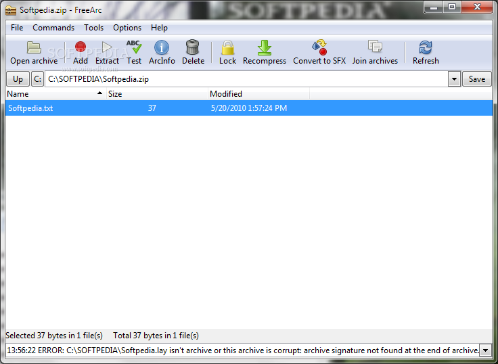
Task: Maximize the FreeArc window
Action: (452, 7)
